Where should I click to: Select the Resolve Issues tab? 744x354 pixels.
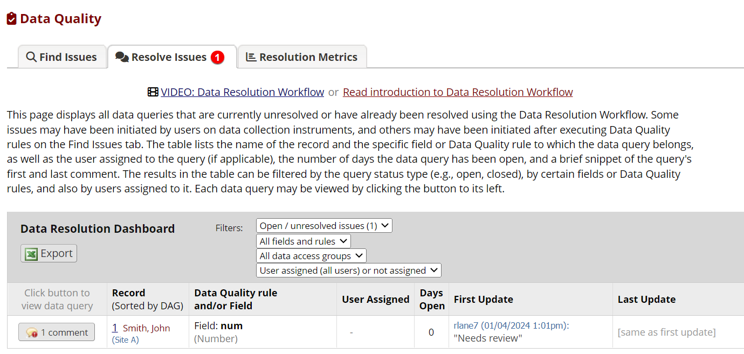point(168,57)
